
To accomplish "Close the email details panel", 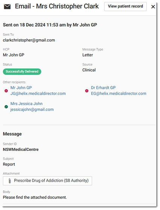I will pyautogui.click(x=153, y=6).
